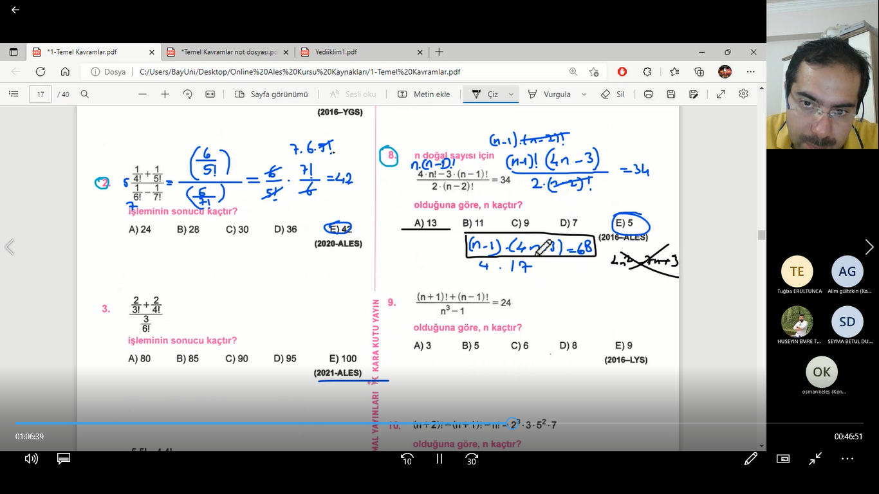Click the red ad-blocker extension icon
The image size is (879, 494).
pyautogui.click(x=622, y=72)
